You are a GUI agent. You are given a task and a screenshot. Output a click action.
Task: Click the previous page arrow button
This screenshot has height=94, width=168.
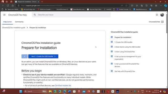click(x=24, y=56)
